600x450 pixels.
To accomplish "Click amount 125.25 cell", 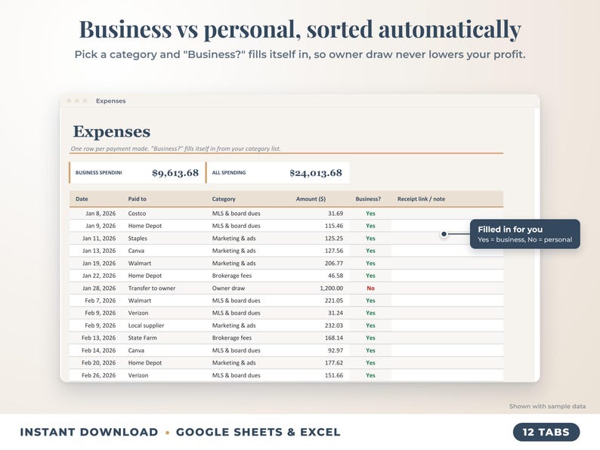I will tap(334, 238).
